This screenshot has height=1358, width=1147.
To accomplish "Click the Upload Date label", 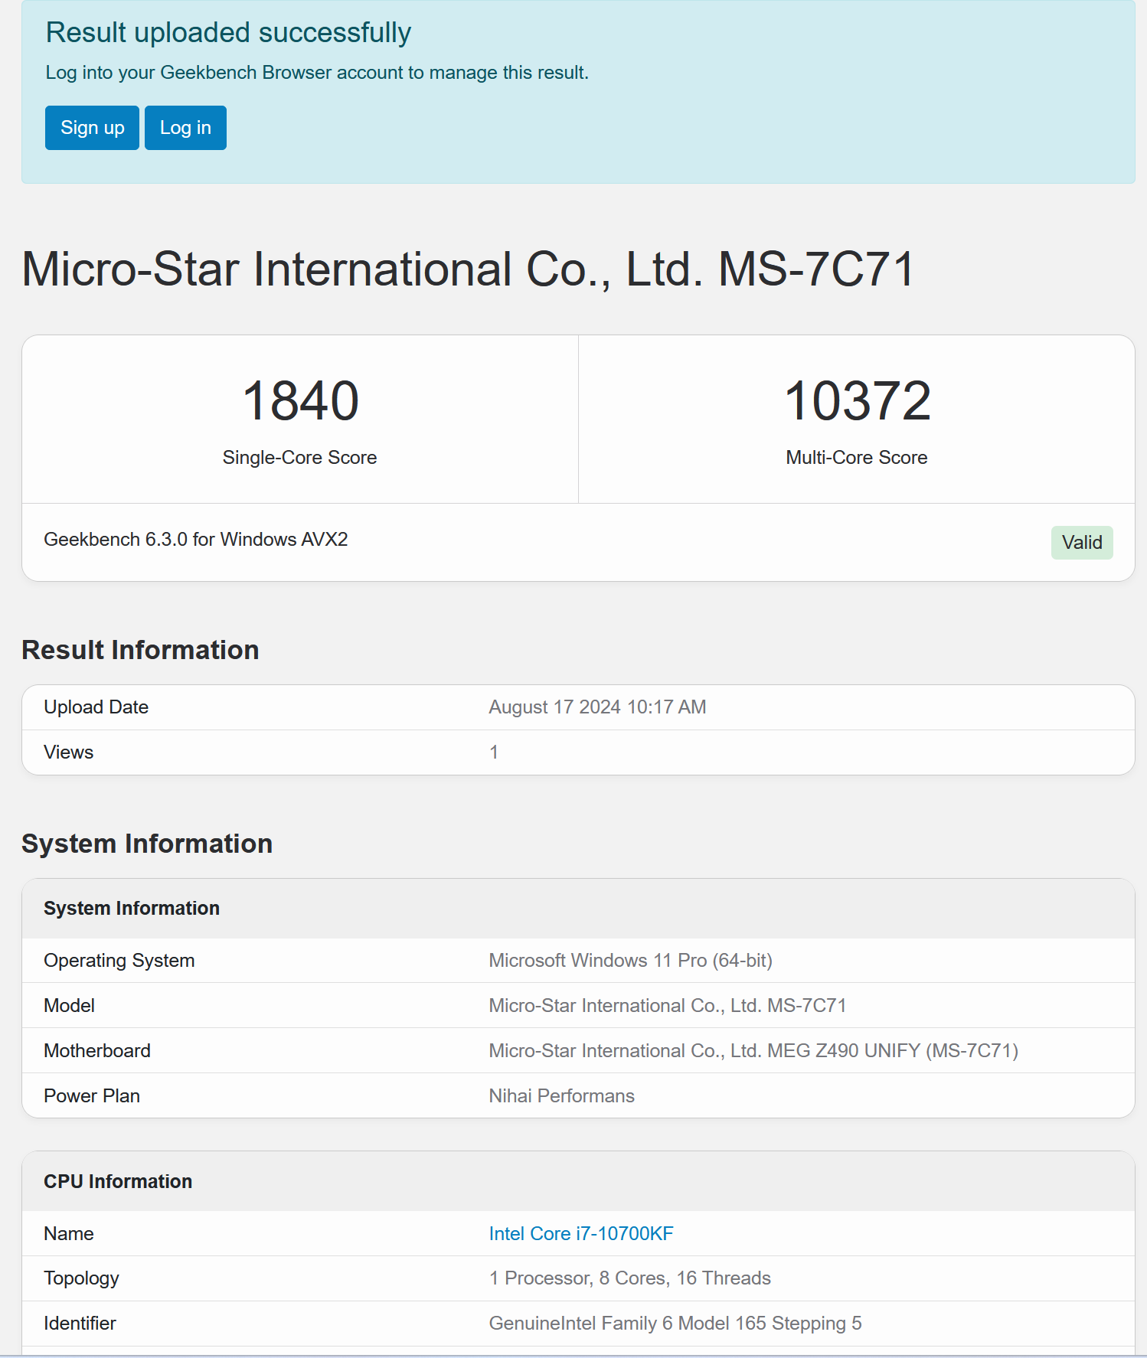I will [x=96, y=707].
